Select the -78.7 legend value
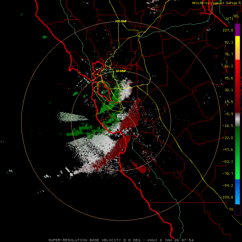 coord(228,174)
